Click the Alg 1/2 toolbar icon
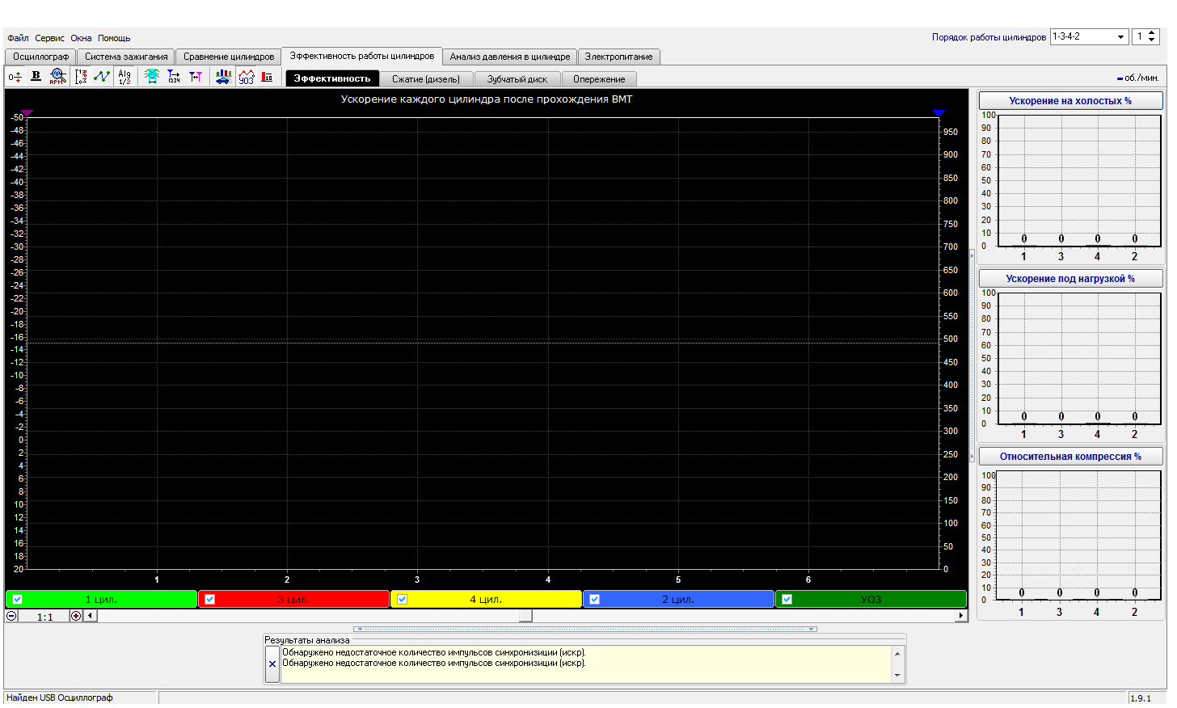1177x708 pixels. click(124, 77)
